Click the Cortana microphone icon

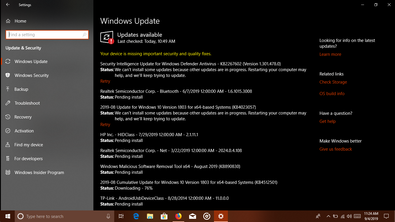(x=108, y=216)
